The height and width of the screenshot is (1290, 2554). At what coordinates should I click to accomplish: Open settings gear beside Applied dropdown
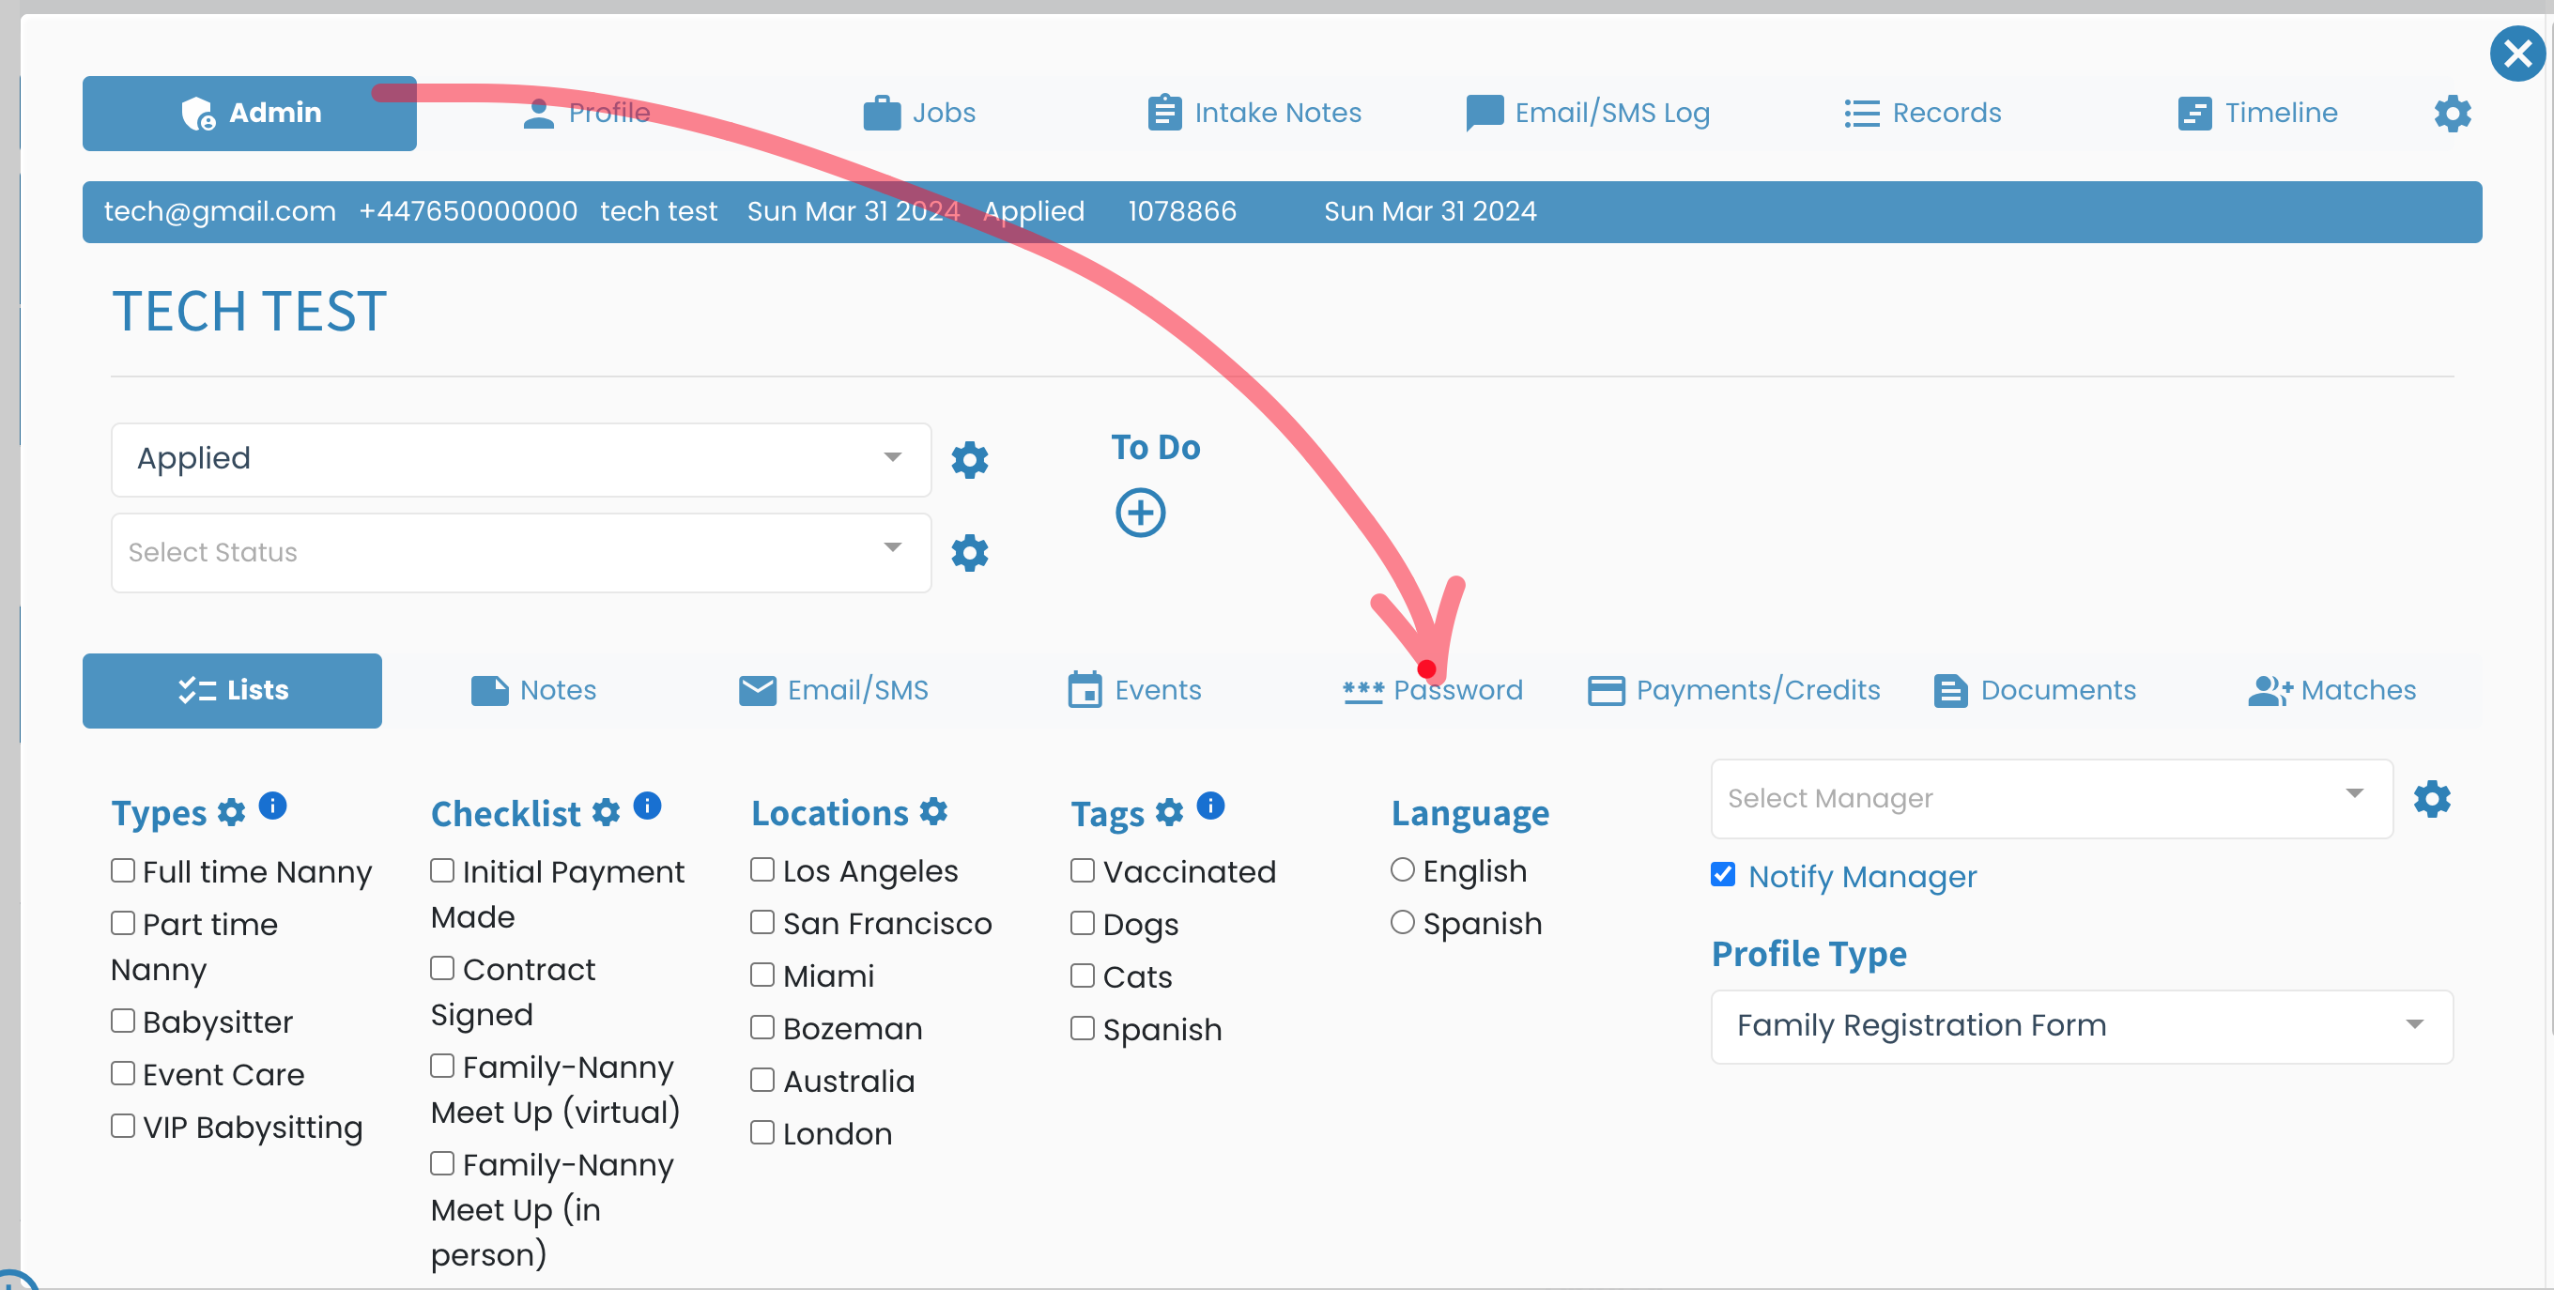970,460
